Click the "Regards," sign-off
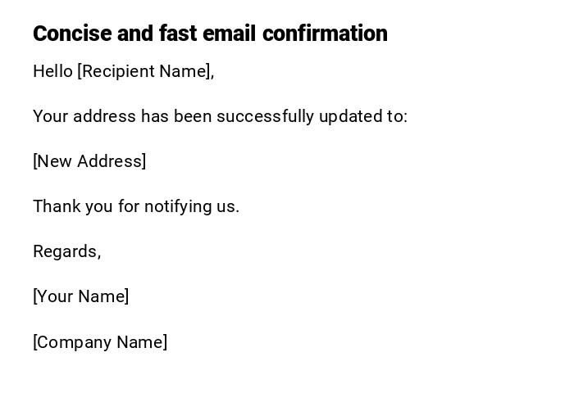This screenshot has width=574, height=393. (x=66, y=251)
